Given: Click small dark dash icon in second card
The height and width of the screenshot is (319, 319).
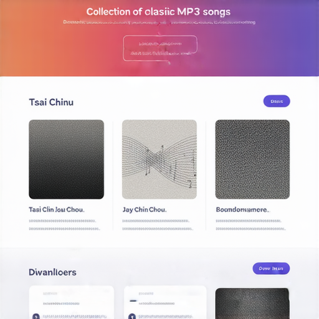Looking at the screenshot, I should click(133, 300).
